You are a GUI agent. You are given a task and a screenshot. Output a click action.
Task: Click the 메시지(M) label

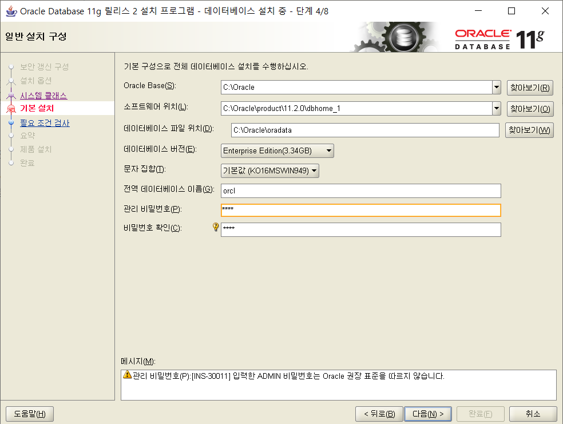pos(138,361)
